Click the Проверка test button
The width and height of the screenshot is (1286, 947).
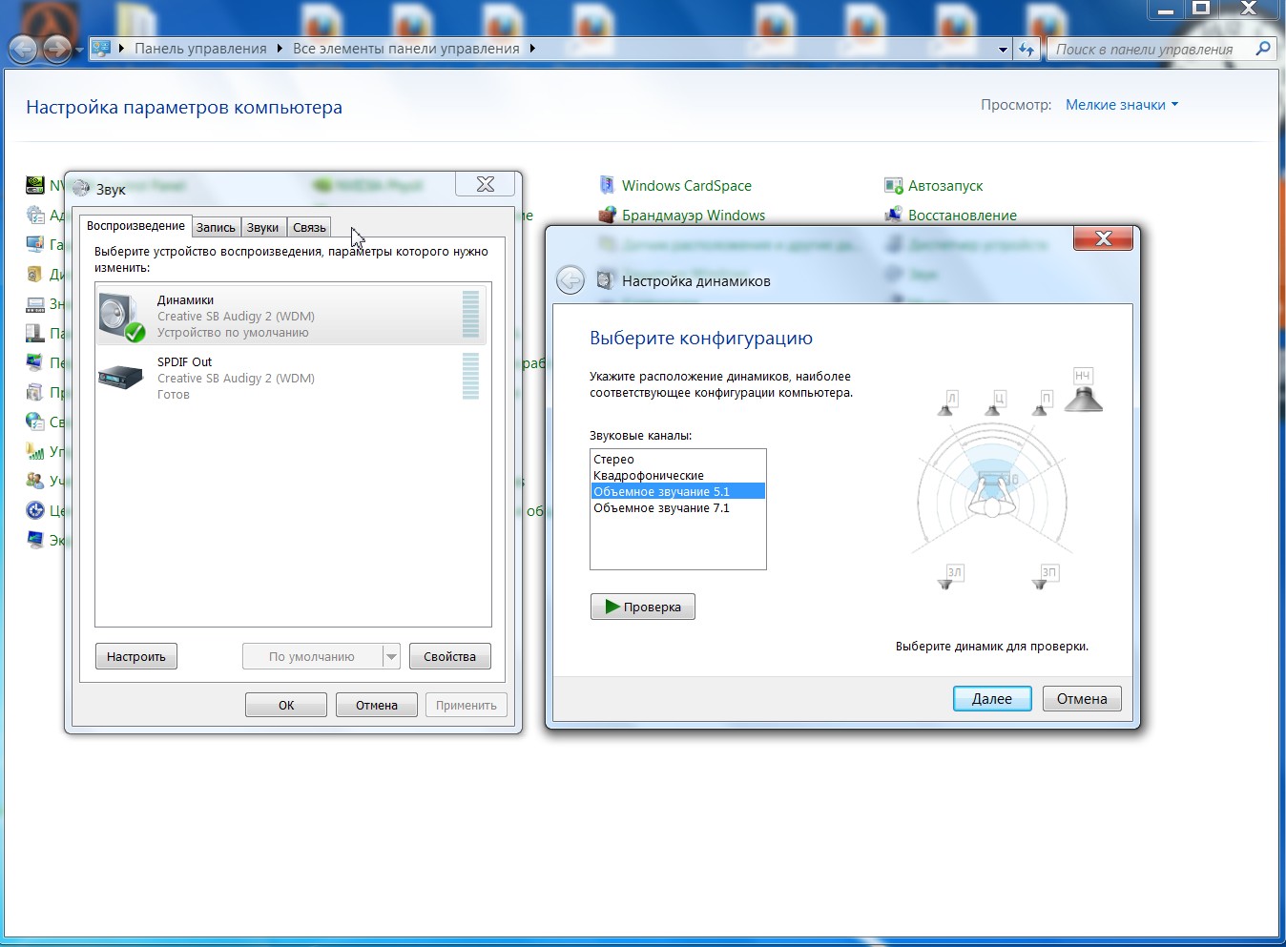(643, 607)
